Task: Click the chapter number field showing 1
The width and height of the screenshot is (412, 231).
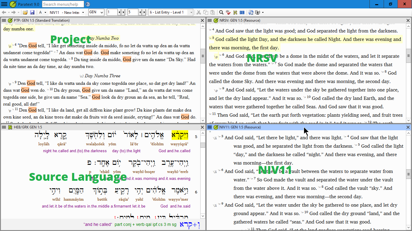Action: [112, 12]
